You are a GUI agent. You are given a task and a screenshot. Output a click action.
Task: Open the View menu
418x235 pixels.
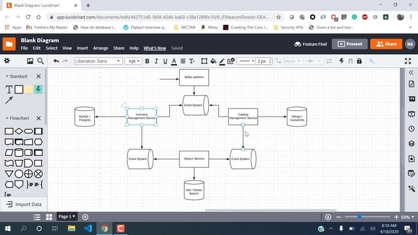coord(67,48)
